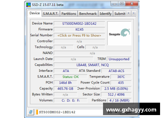The height and width of the screenshot is (118, 163).
Task: Click the Power Cycle Count value 435
Action: 121,83
